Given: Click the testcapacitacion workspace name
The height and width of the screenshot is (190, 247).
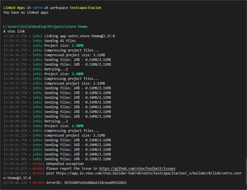Looking at the screenshot, I should tap(85, 8).
